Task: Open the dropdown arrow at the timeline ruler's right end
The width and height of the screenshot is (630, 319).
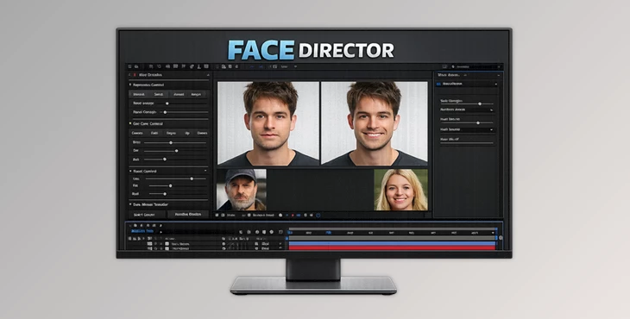Action: [x=493, y=233]
